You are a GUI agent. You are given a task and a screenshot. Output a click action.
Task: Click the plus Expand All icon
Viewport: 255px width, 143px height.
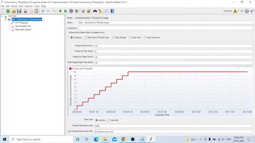[x=43, y=11]
